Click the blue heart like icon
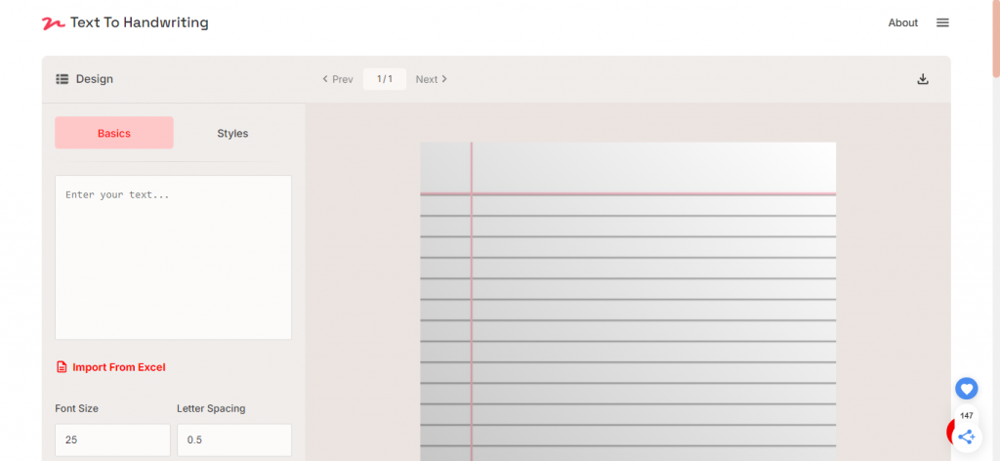This screenshot has width=1000, height=461. click(966, 389)
